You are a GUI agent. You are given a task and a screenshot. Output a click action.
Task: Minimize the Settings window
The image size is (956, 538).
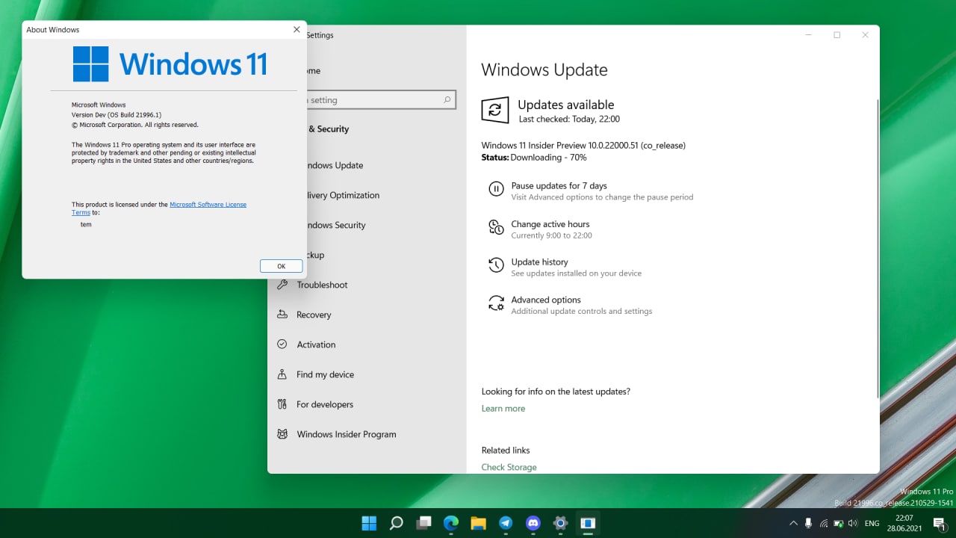point(809,35)
